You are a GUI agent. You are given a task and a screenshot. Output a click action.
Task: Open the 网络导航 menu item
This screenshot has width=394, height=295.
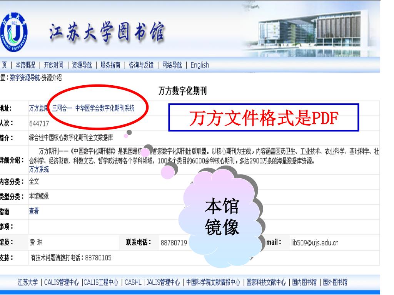pos(172,65)
